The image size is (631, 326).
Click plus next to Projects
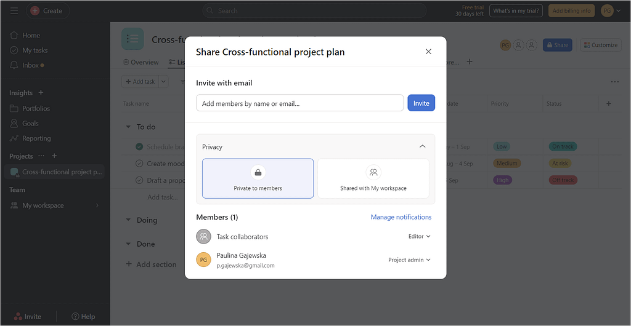coord(55,156)
